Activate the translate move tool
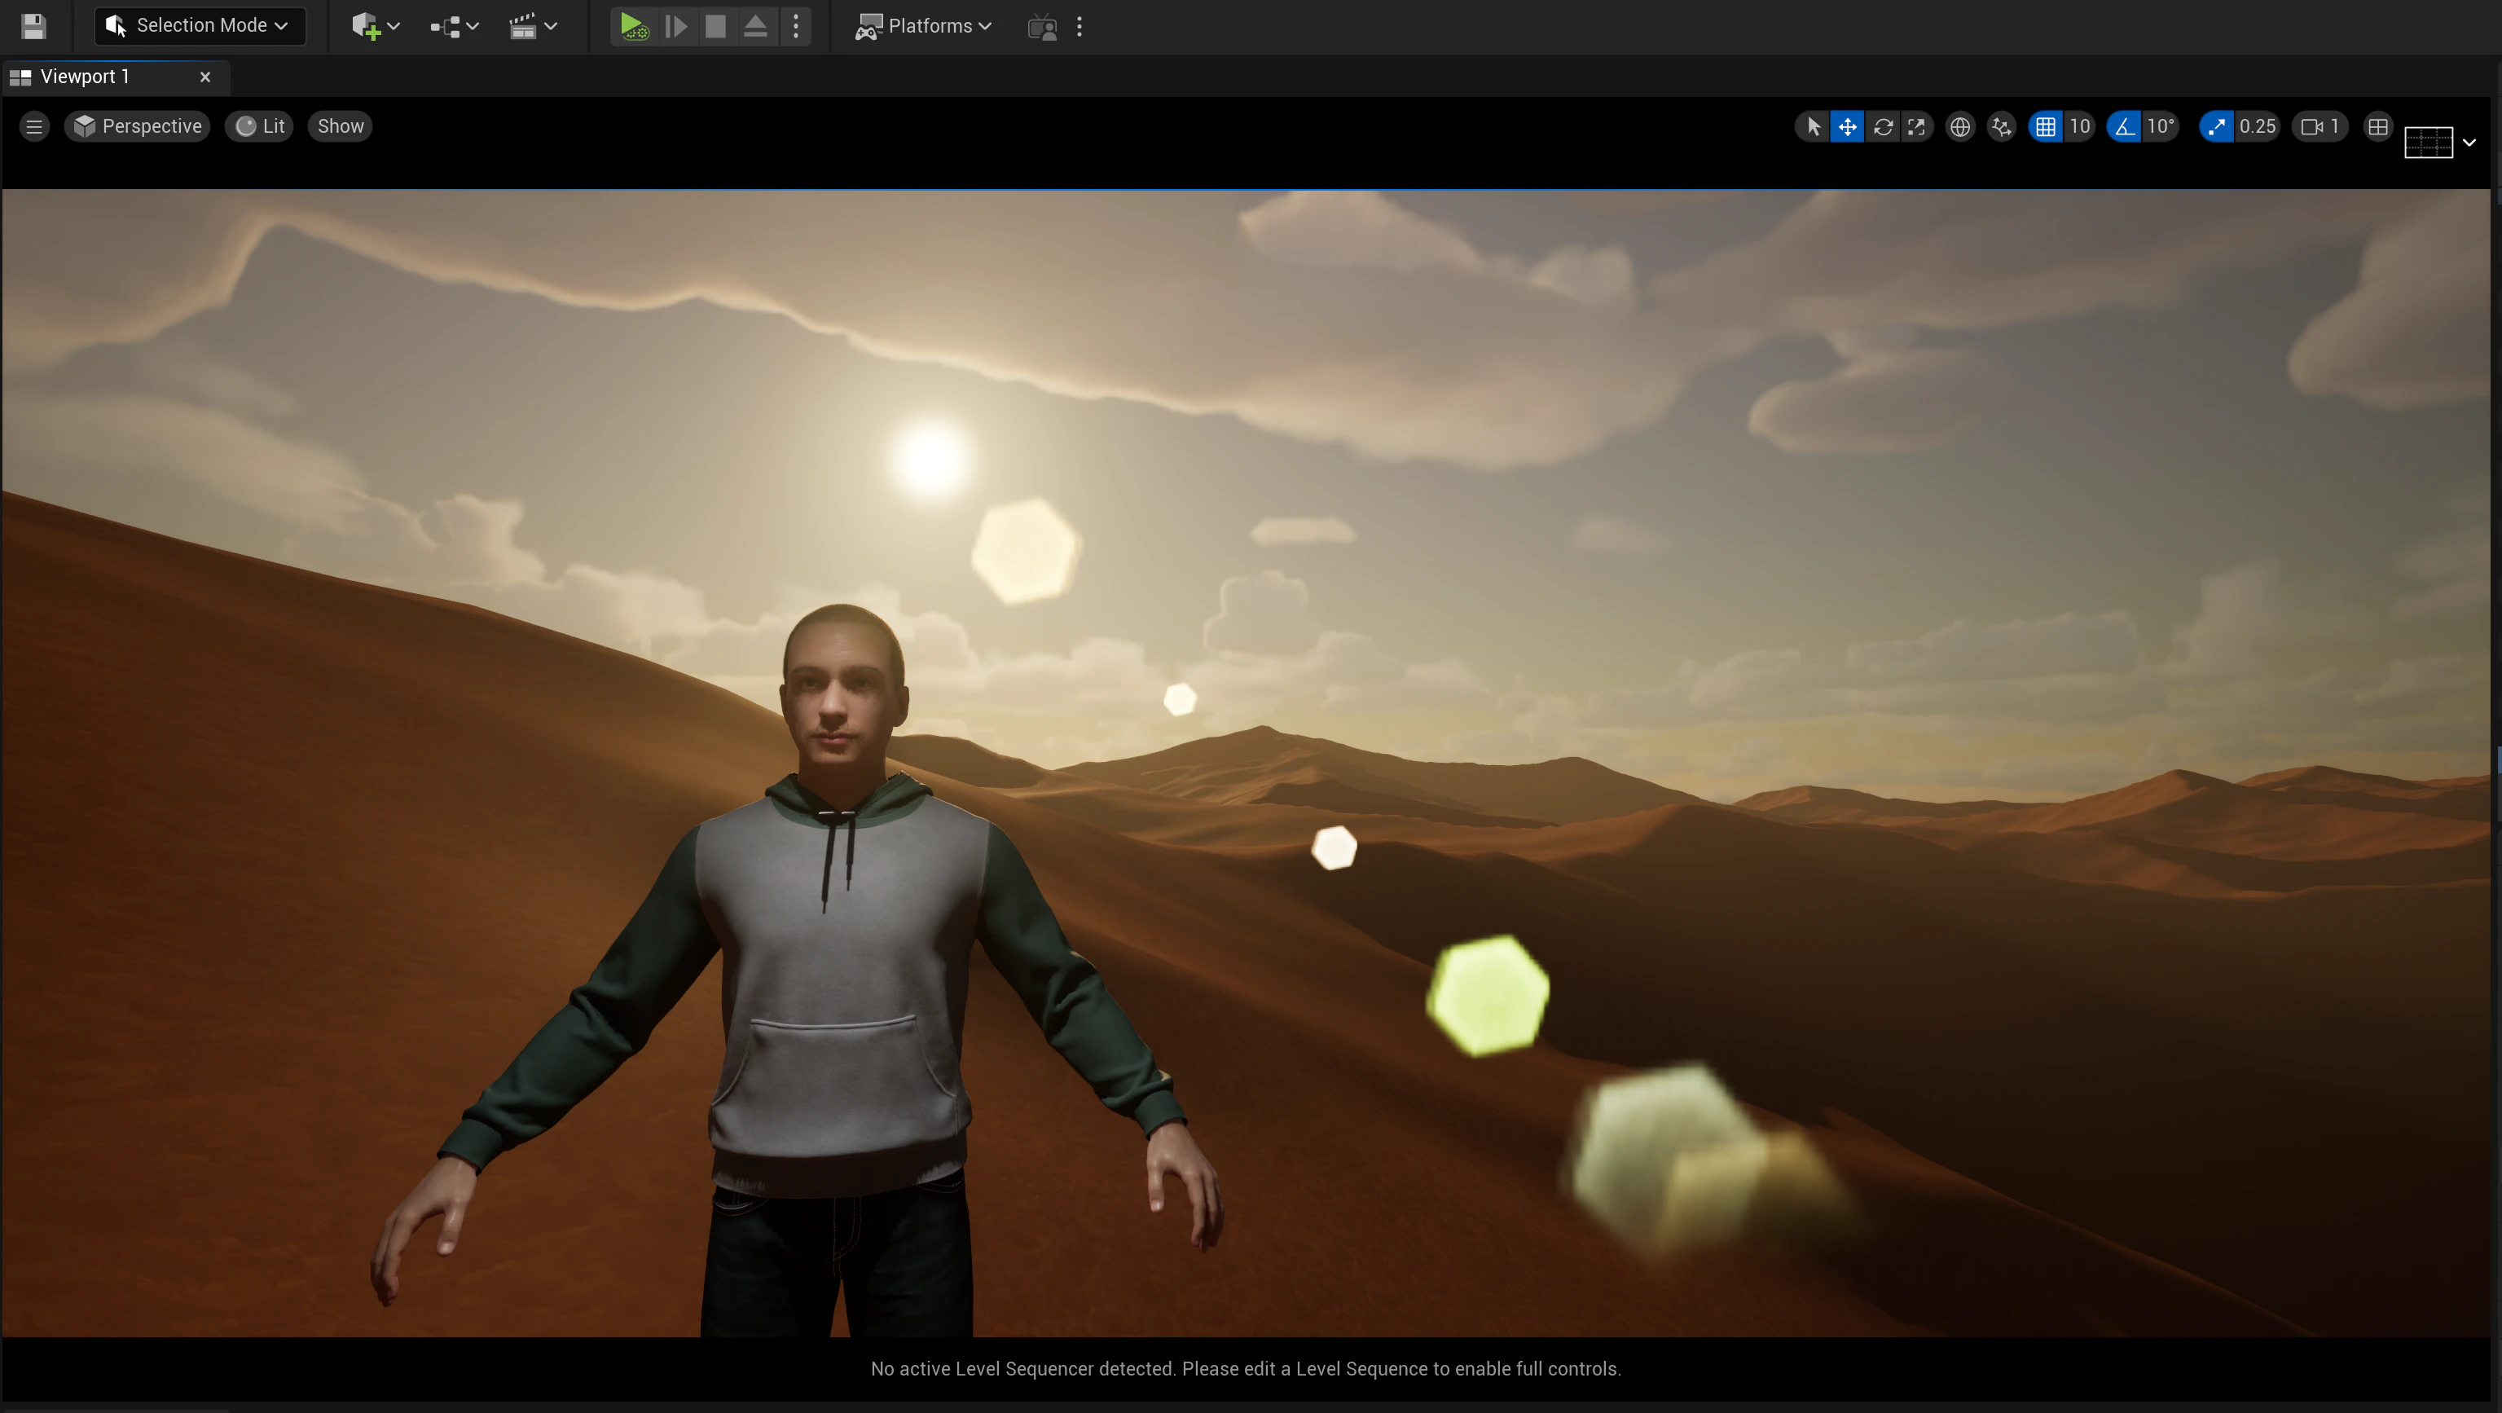Screen dimensions: 2502x1413 pyautogui.click(x=1846, y=126)
